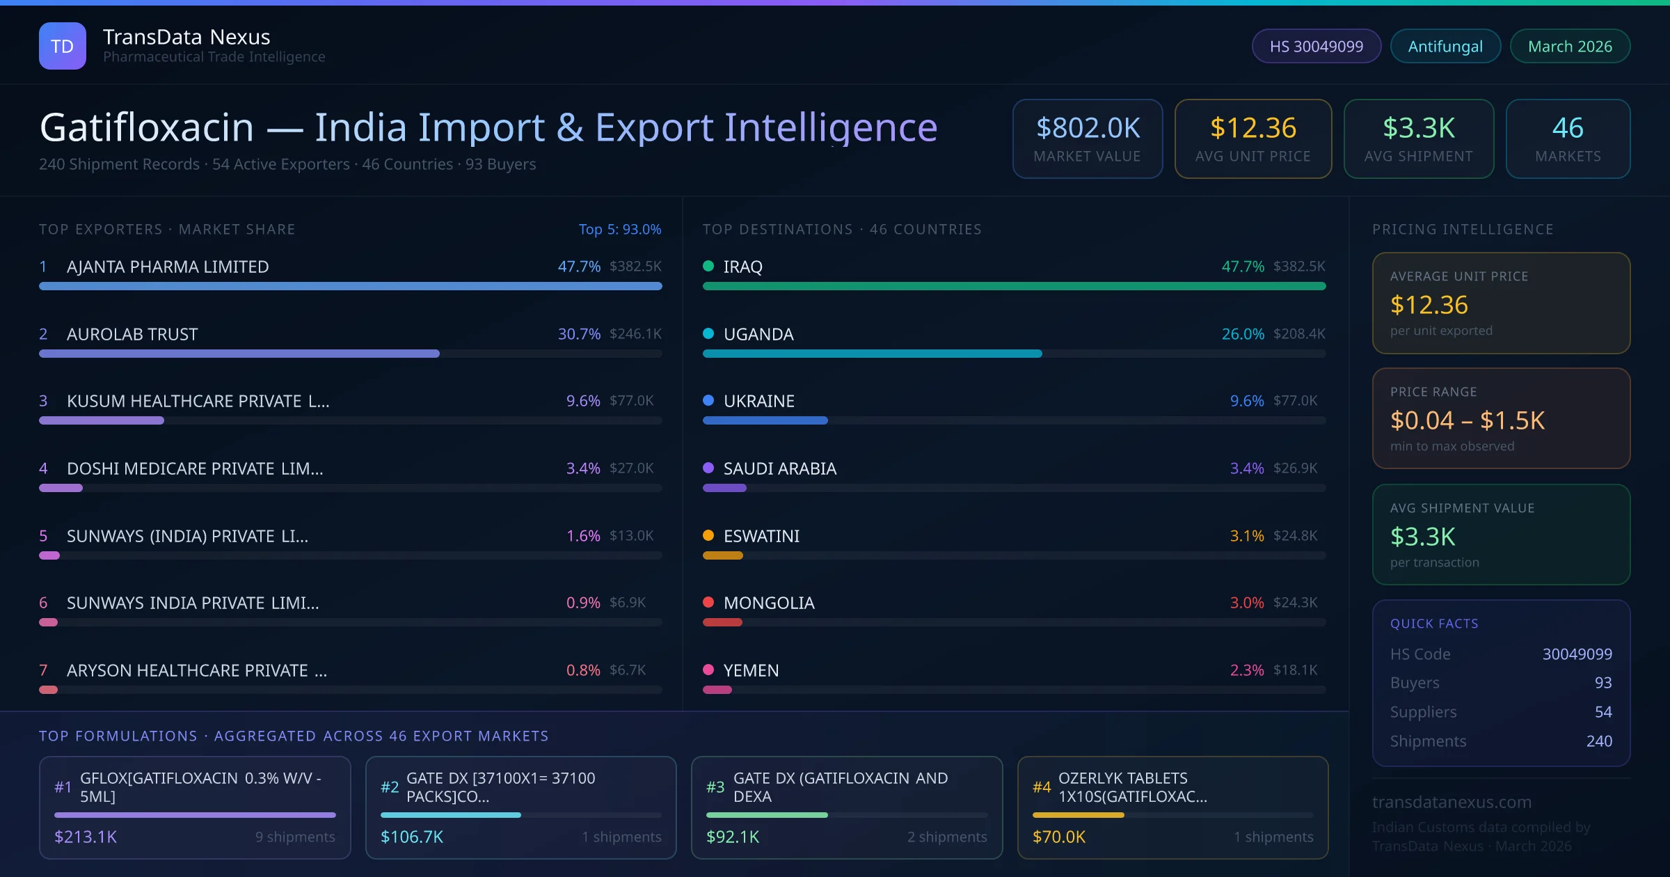Open the #1 GFLOX formulation card

coord(195,807)
